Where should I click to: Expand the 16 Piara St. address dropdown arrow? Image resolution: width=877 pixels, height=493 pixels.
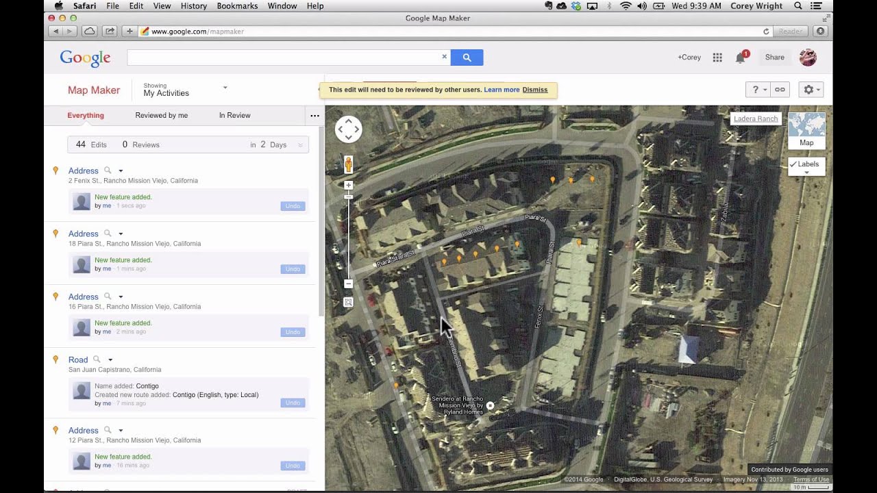point(121,296)
